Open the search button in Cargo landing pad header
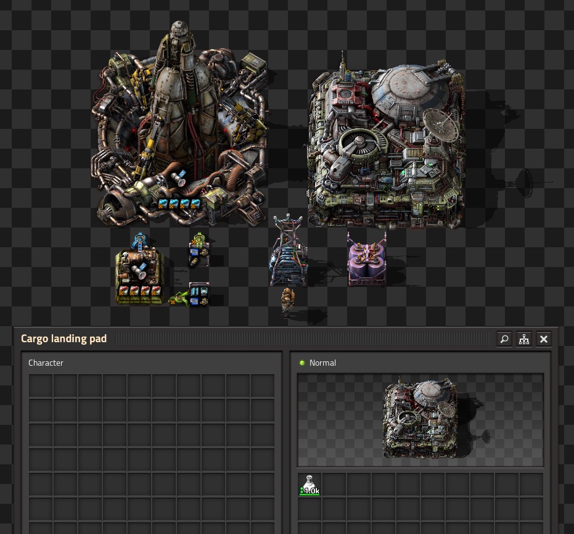Image resolution: width=574 pixels, height=534 pixels. [504, 339]
